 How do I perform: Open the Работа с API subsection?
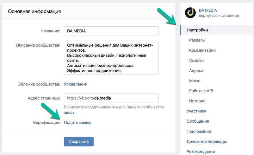point(201,91)
